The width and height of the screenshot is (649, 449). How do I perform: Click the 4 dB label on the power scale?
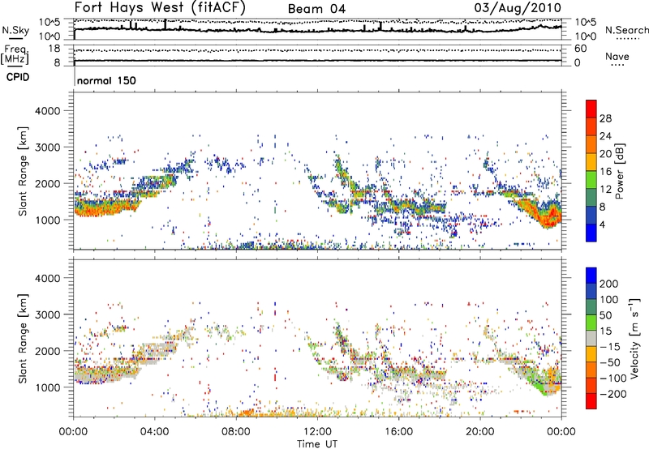click(603, 225)
